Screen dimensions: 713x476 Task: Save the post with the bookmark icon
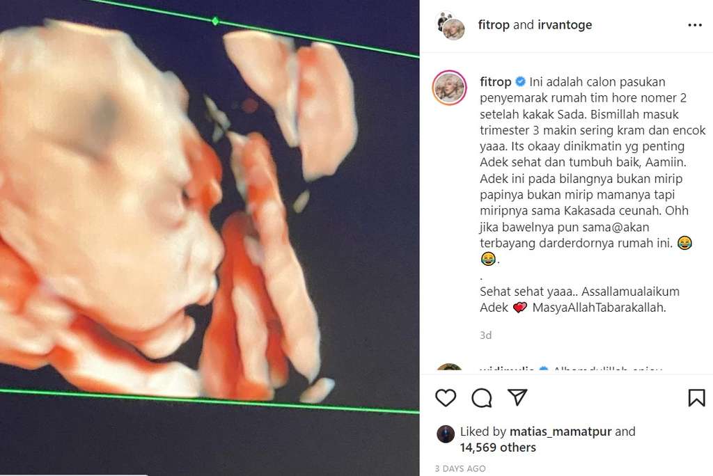coord(696,397)
